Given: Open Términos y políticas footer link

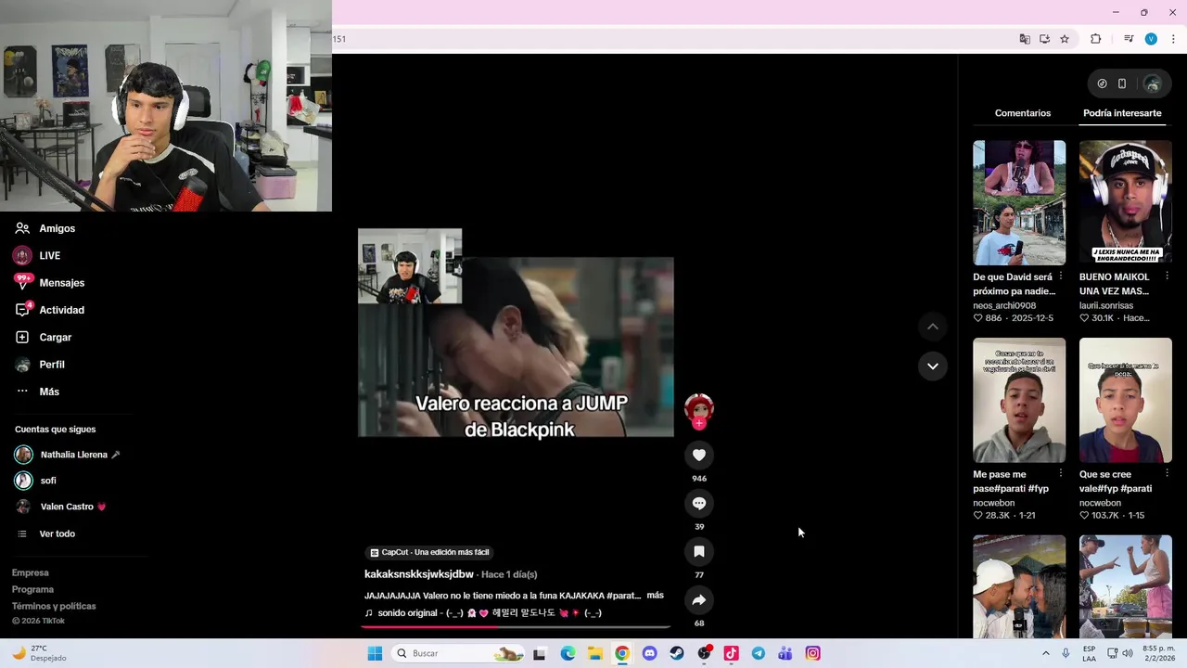Looking at the screenshot, I should pos(54,606).
